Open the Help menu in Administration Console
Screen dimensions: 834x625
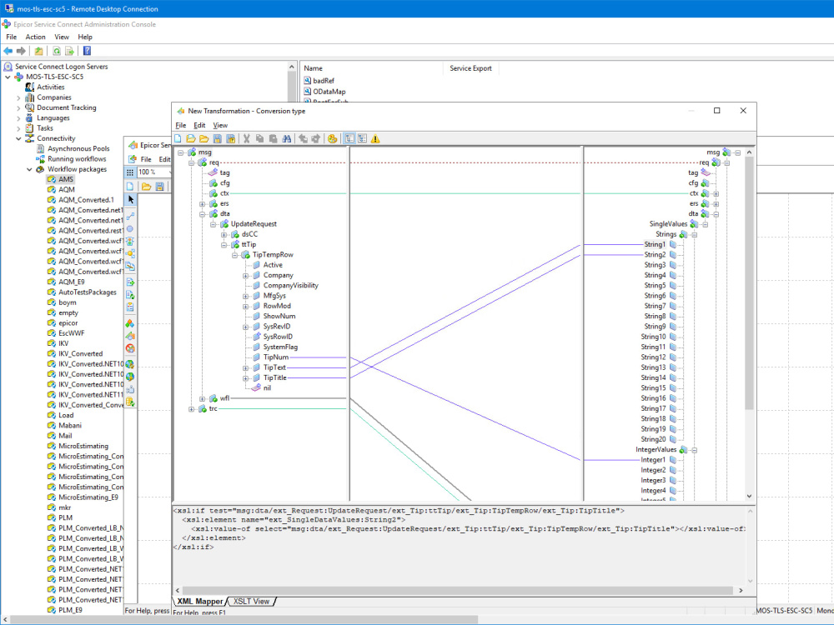(x=85, y=37)
